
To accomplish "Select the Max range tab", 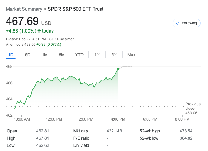I will tap(131, 55).
